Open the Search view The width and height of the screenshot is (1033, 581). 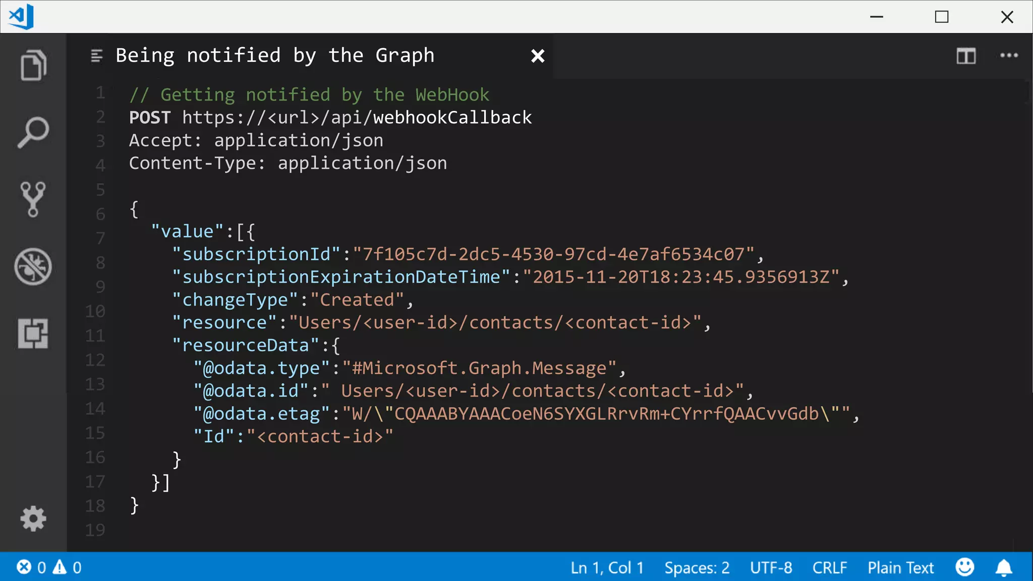click(33, 132)
